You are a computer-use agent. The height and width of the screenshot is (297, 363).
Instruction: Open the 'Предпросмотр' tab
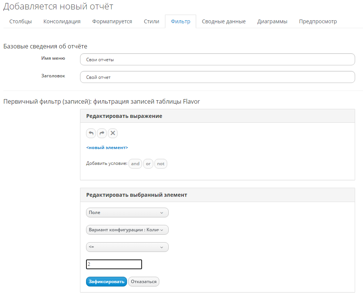pos(318,21)
